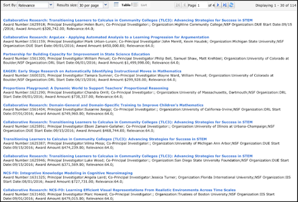Click details of award number 1631460
The image size is (298, 202).
[139, 196]
